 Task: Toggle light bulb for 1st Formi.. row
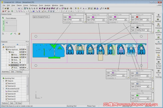tap(20, 65)
